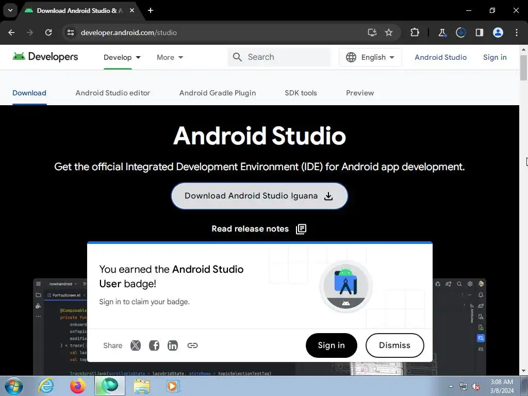This screenshot has height=396, width=528.
Task: Launch Internet Explorer from the taskbar
Action: click(x=46, y=386)
